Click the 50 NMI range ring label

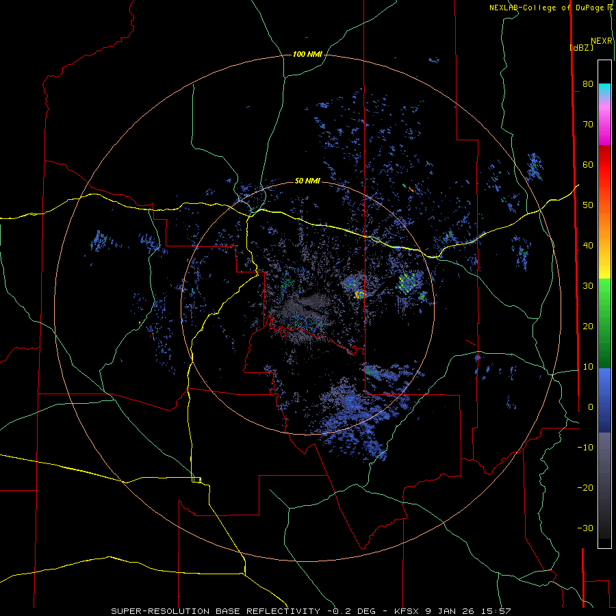[x=307, y=181]
